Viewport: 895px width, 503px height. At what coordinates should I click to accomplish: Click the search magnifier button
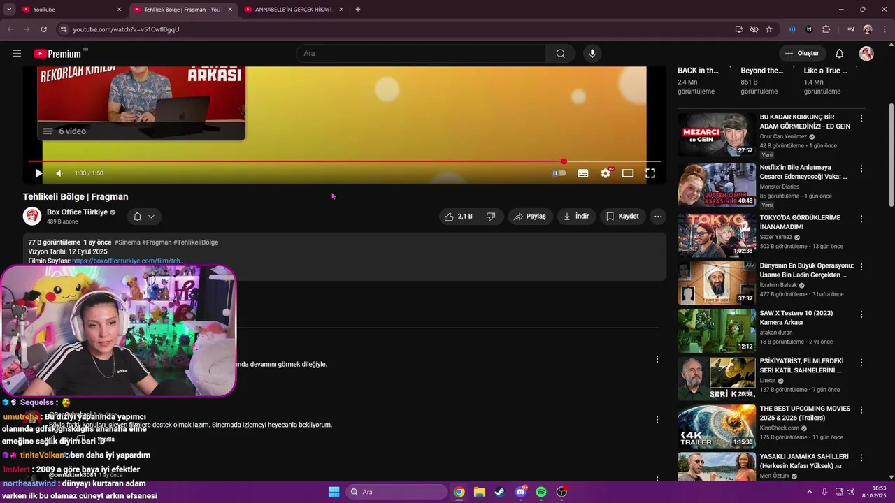[561, 54]
